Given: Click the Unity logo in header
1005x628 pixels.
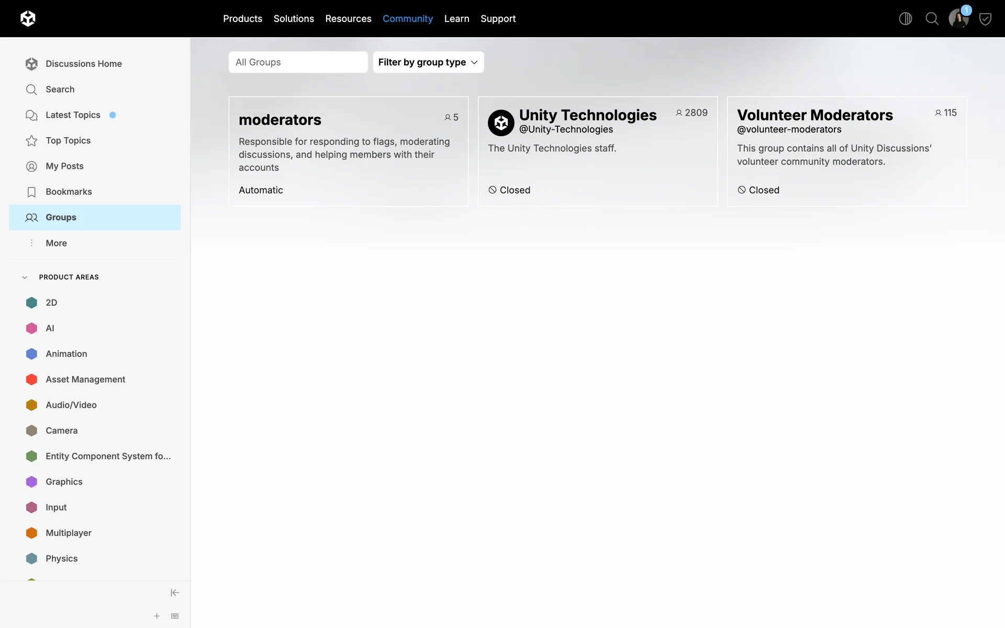Looking at the screenshot, I should coord(28,19).
